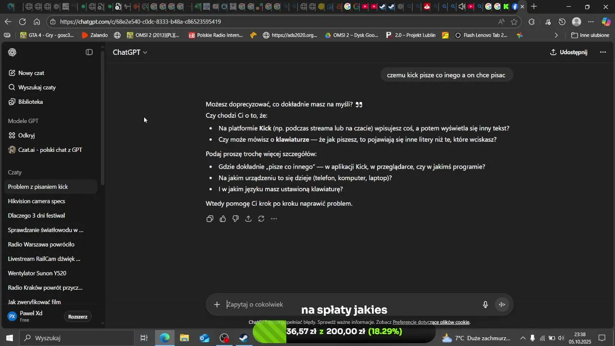Activate dictation microphone in prompt box
The width and height of the screenshot is (615, 346).
pyautogui.click(x=486, y=305)
